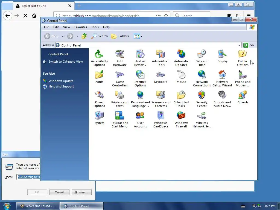Open Firefox hamburger menu
This screenshot has height=210, width=280.
point(249,16)
